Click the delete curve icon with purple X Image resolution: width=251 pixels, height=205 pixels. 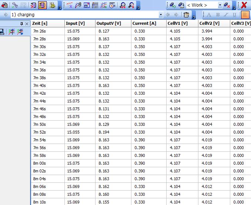click(x=70, y=5)
